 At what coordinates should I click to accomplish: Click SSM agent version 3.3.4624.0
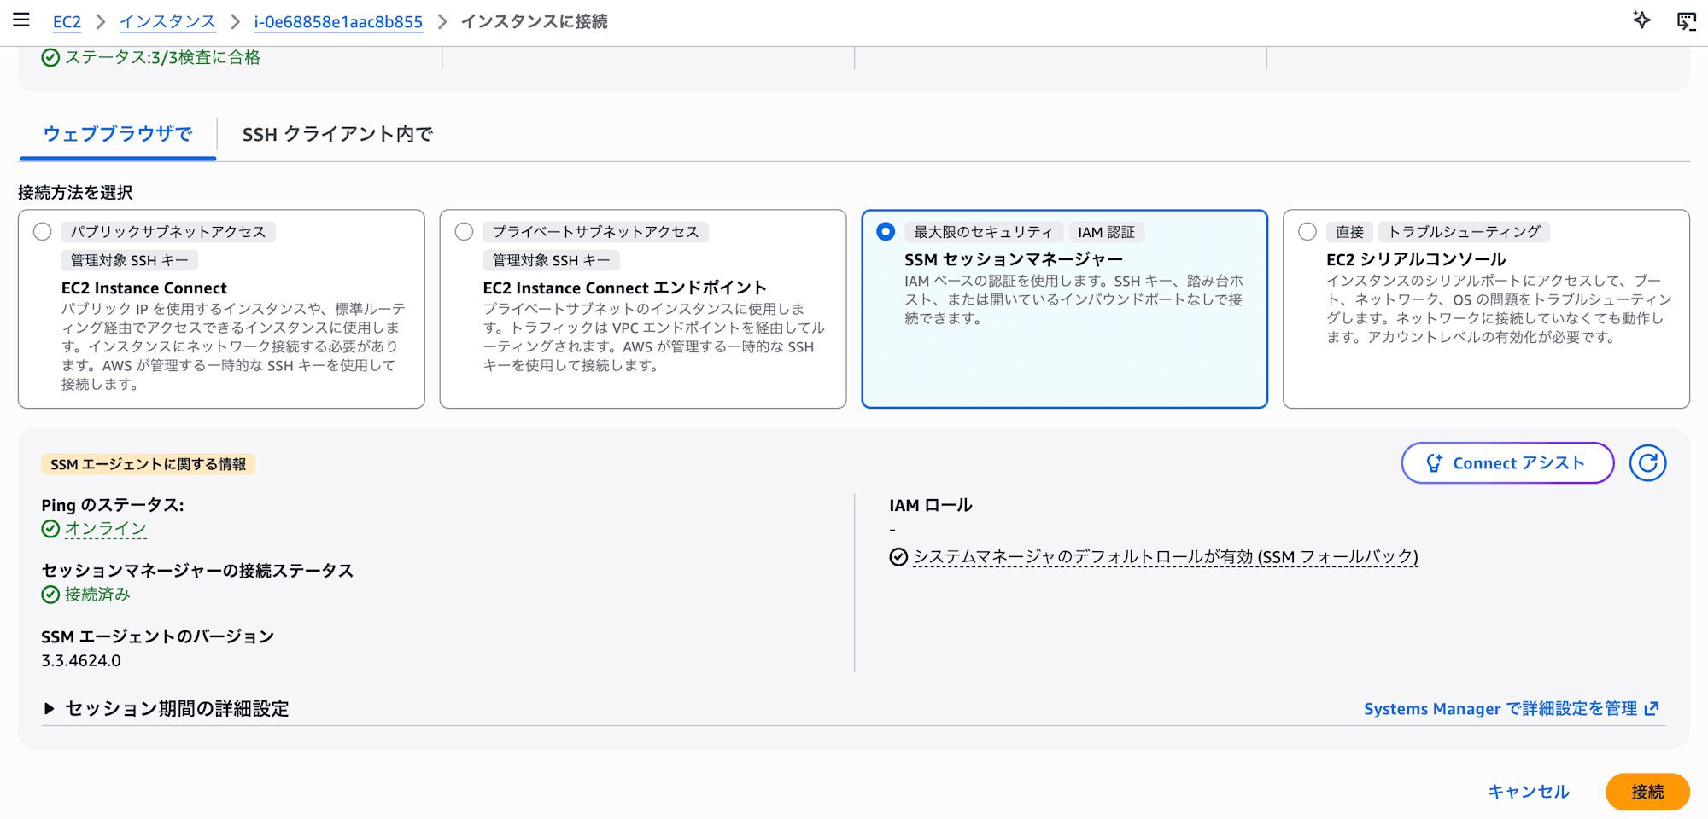pyautogui.click(x=81, y=660)
